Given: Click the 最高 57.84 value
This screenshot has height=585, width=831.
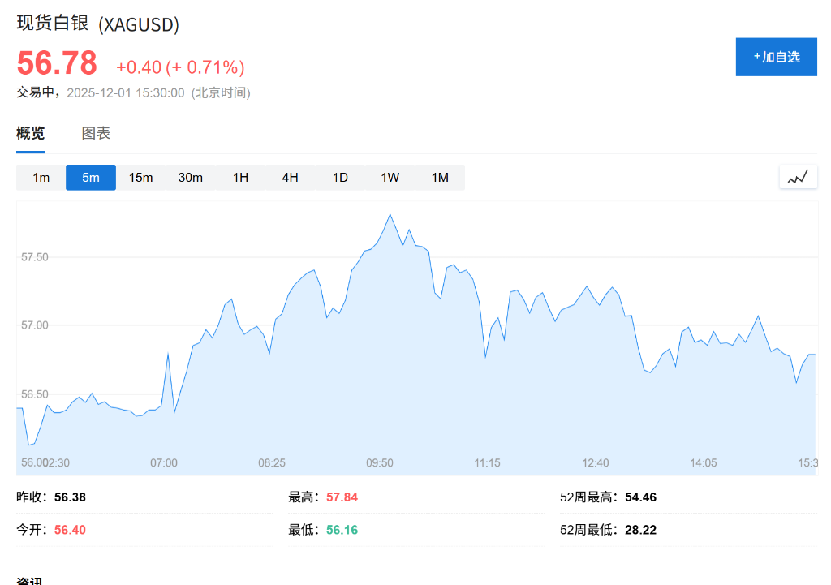Looking at the screenshot, I should click(342, 497).
